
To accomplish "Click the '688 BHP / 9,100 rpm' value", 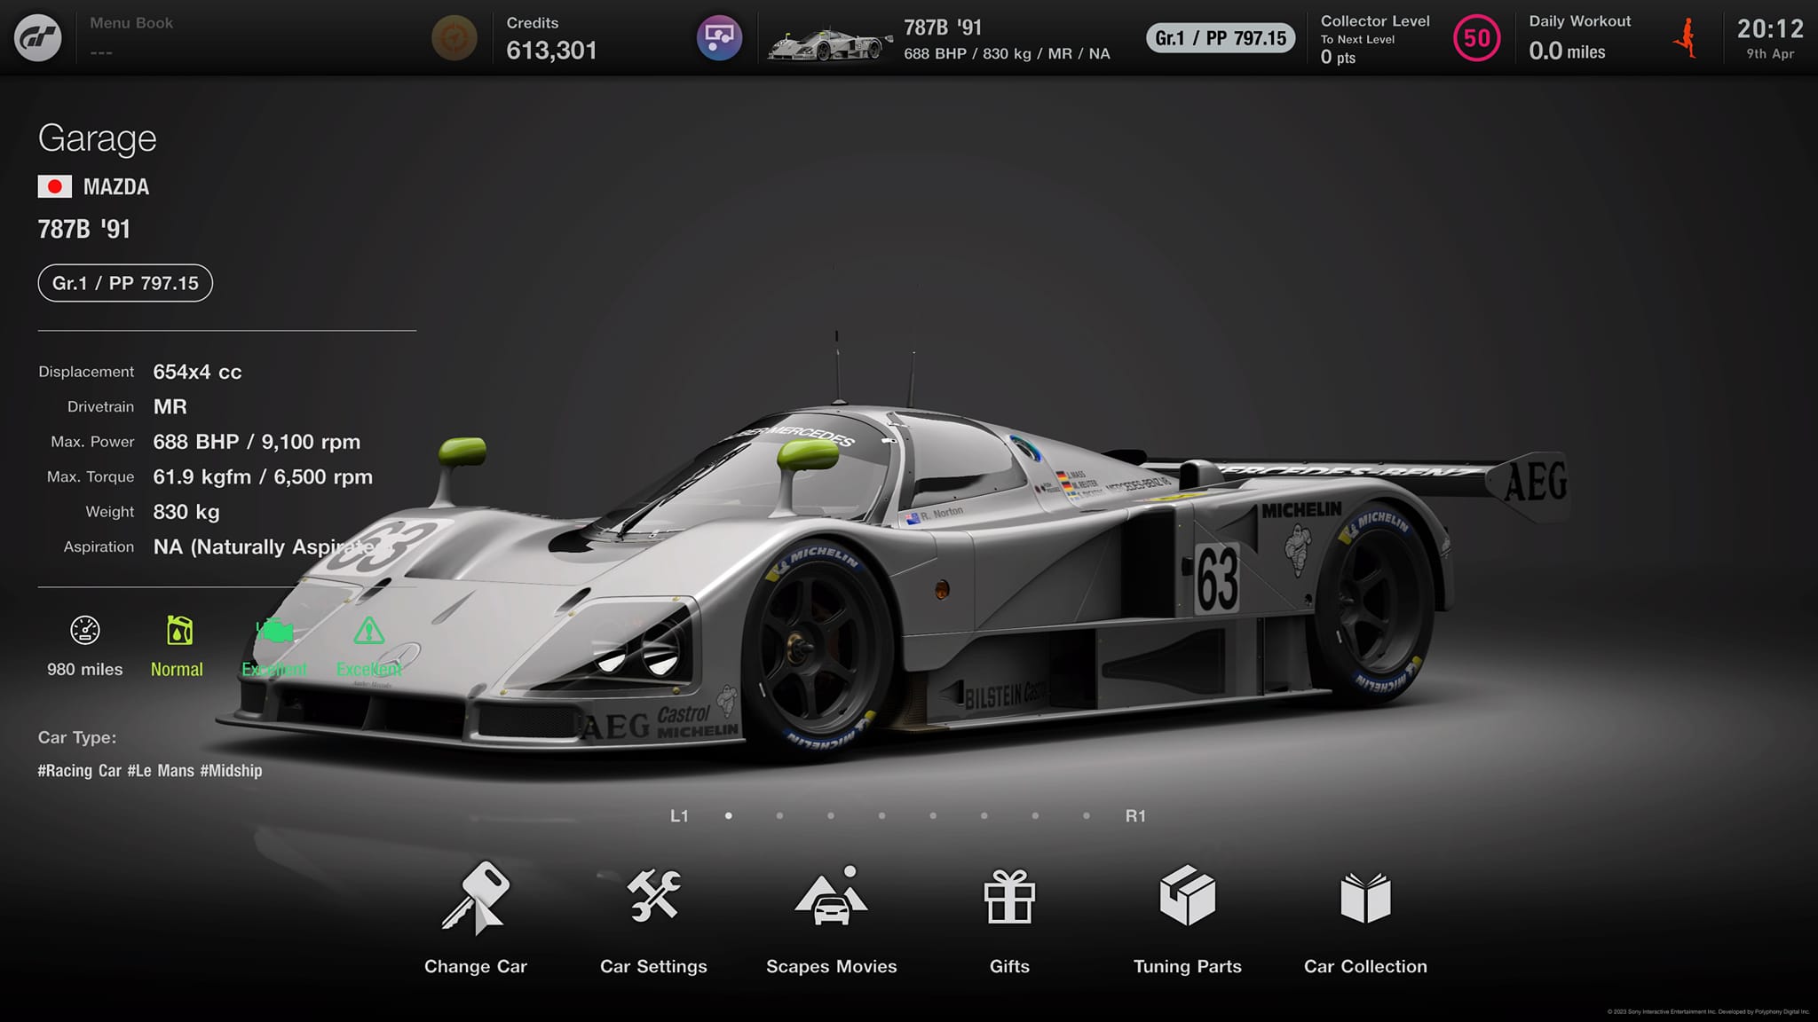I will click(257, 442).
